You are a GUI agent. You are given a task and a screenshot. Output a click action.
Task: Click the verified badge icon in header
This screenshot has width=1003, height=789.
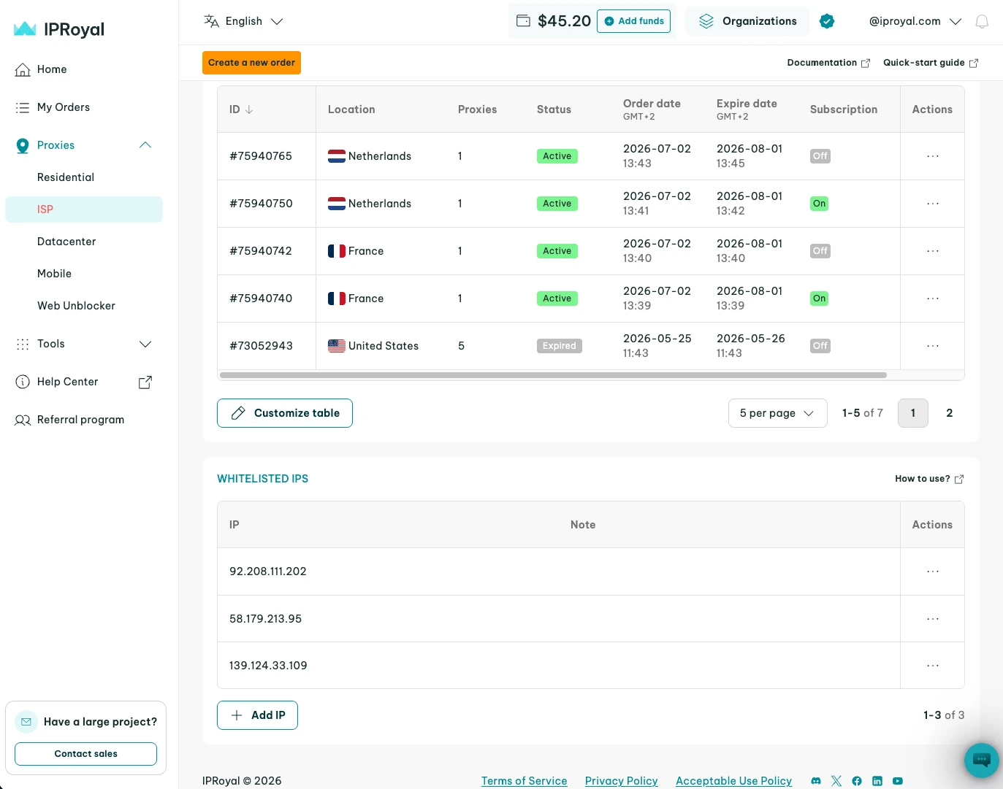point(827,21)
